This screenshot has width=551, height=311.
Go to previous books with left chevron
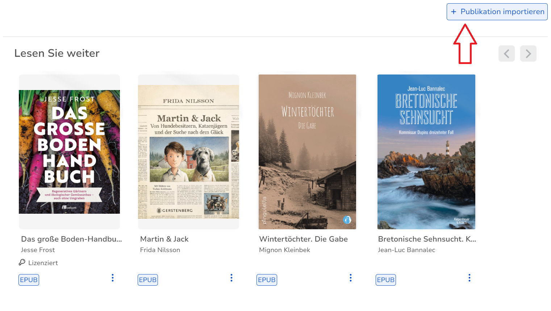[506, 54]
